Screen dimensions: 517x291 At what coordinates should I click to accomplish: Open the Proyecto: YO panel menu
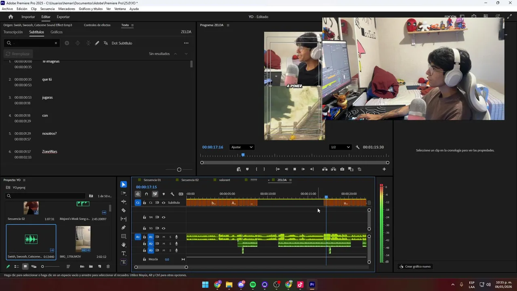[x=24, y=180]
